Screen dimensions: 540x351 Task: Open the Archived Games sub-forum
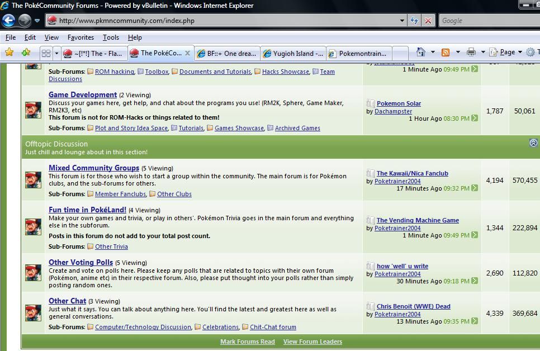coord(297,128)
